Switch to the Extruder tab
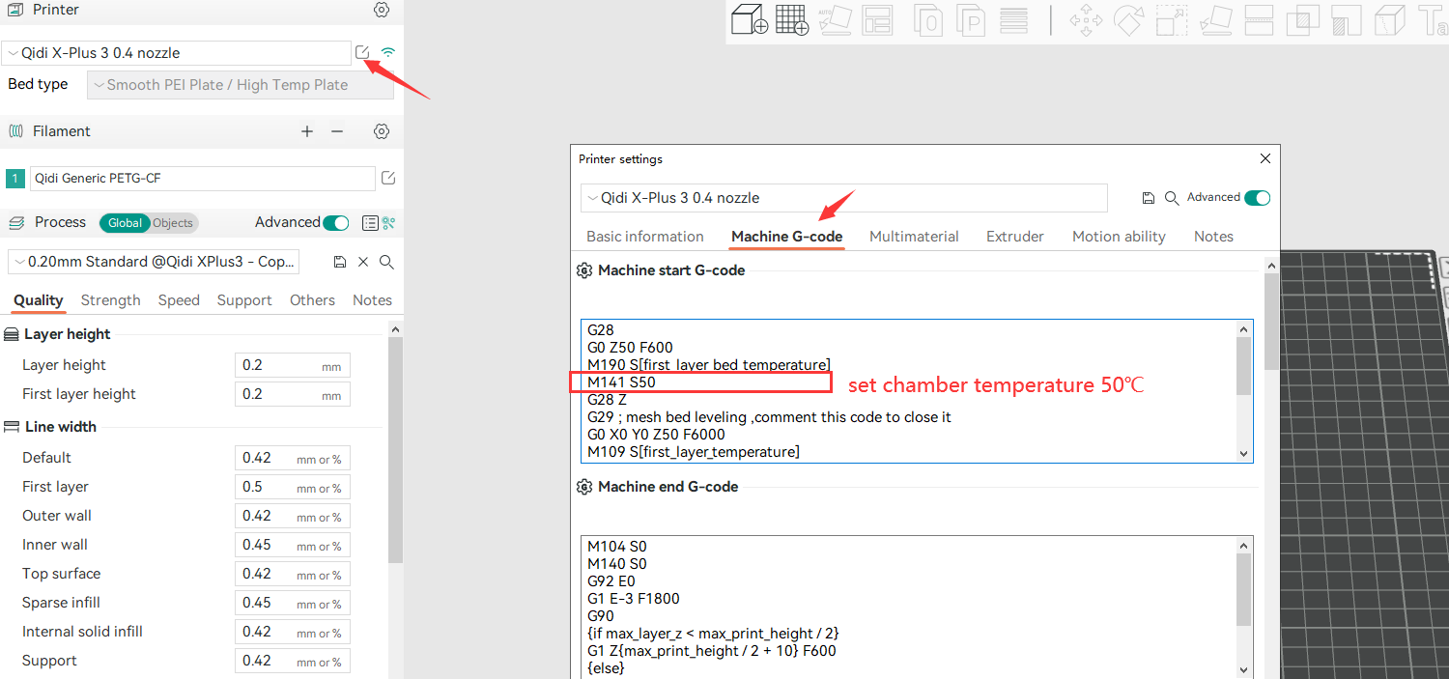The image size is (1449, 679). pyautogui.click(x=1014, y=237)
